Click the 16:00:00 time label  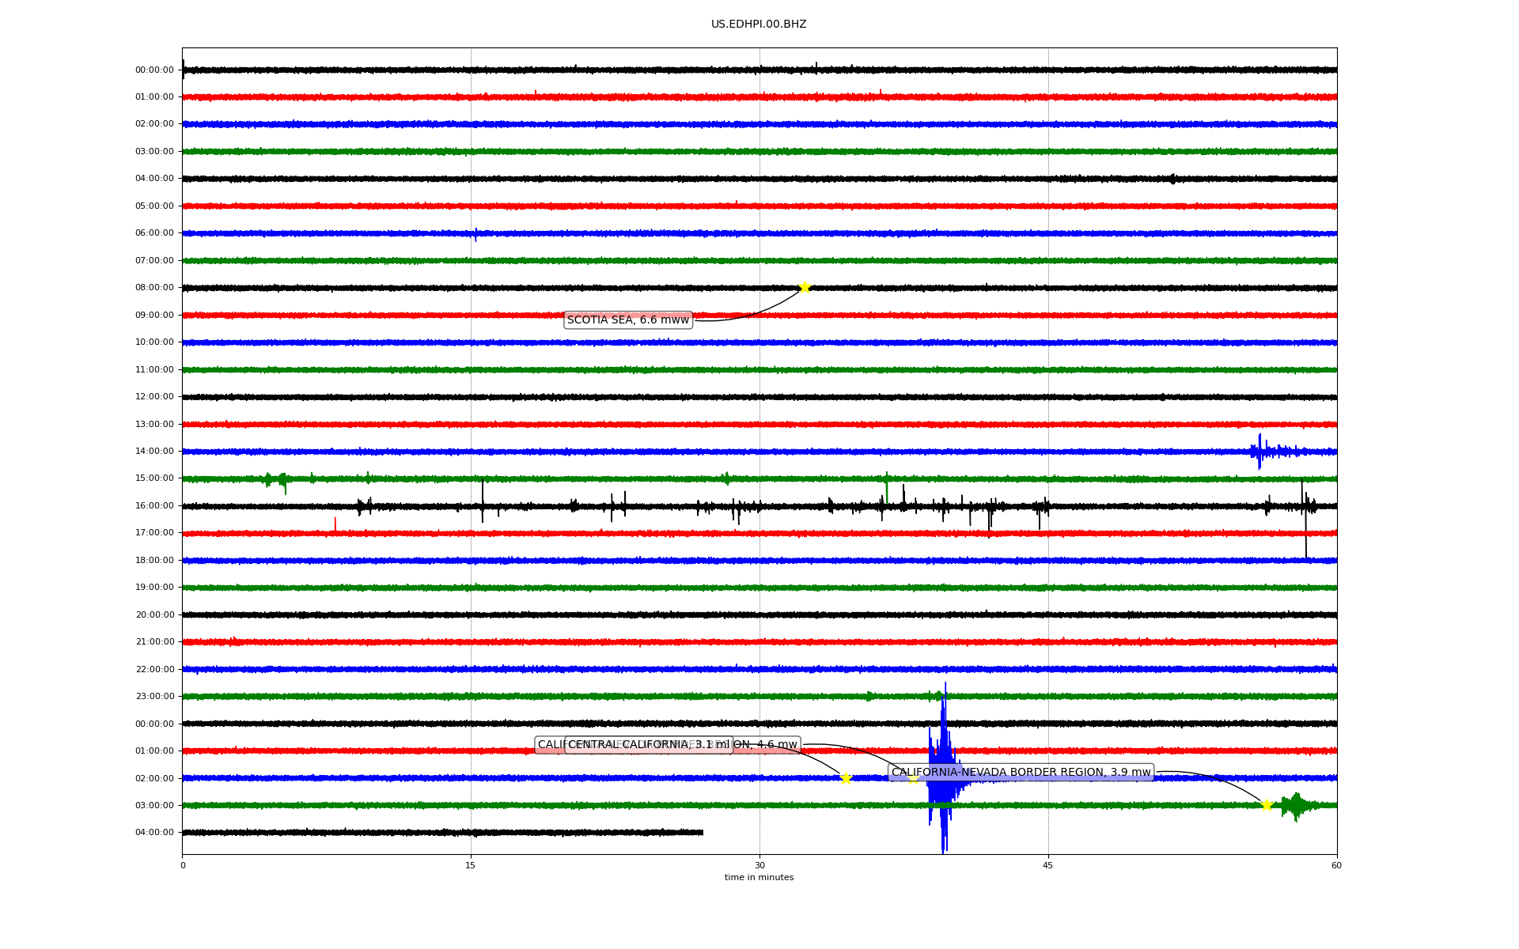(154, 506)
